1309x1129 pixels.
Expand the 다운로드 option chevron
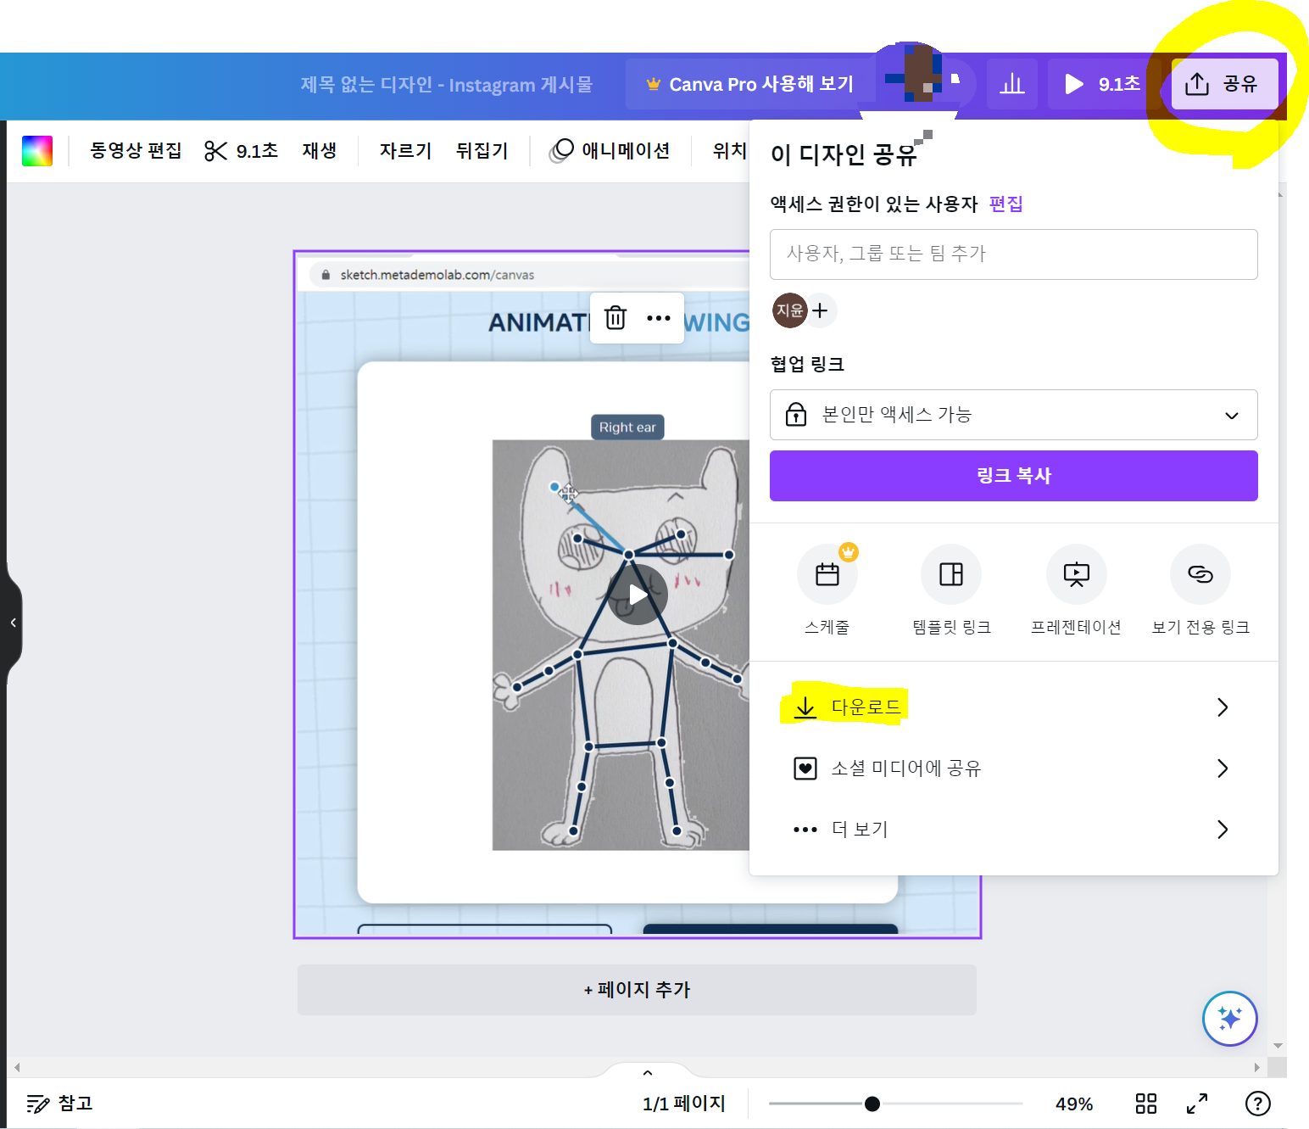click(x=1222, y=707)
